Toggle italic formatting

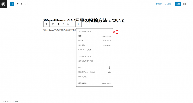click(63, 24)
